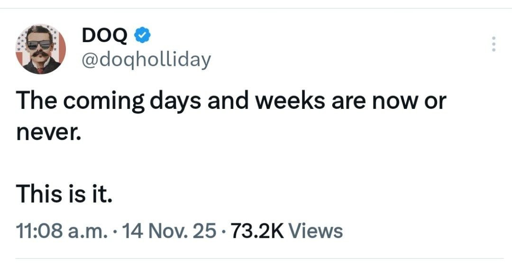Click the DOQ display name
The width and height of the screenshot is (512, 268).
click(105, 35)
